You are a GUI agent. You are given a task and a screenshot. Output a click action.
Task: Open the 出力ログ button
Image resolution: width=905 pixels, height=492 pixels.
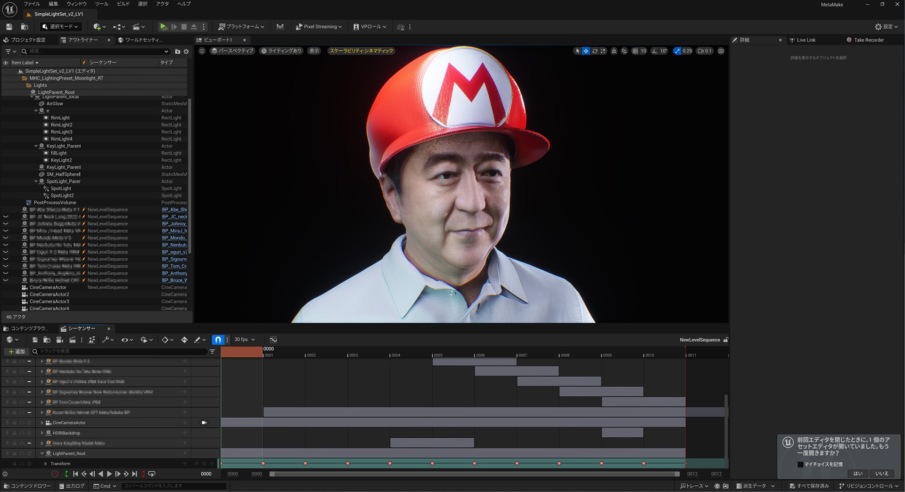coord(72,486)
